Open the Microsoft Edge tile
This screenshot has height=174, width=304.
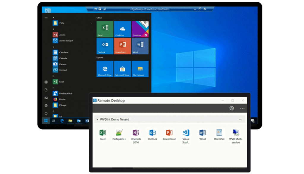click(105, 69)
